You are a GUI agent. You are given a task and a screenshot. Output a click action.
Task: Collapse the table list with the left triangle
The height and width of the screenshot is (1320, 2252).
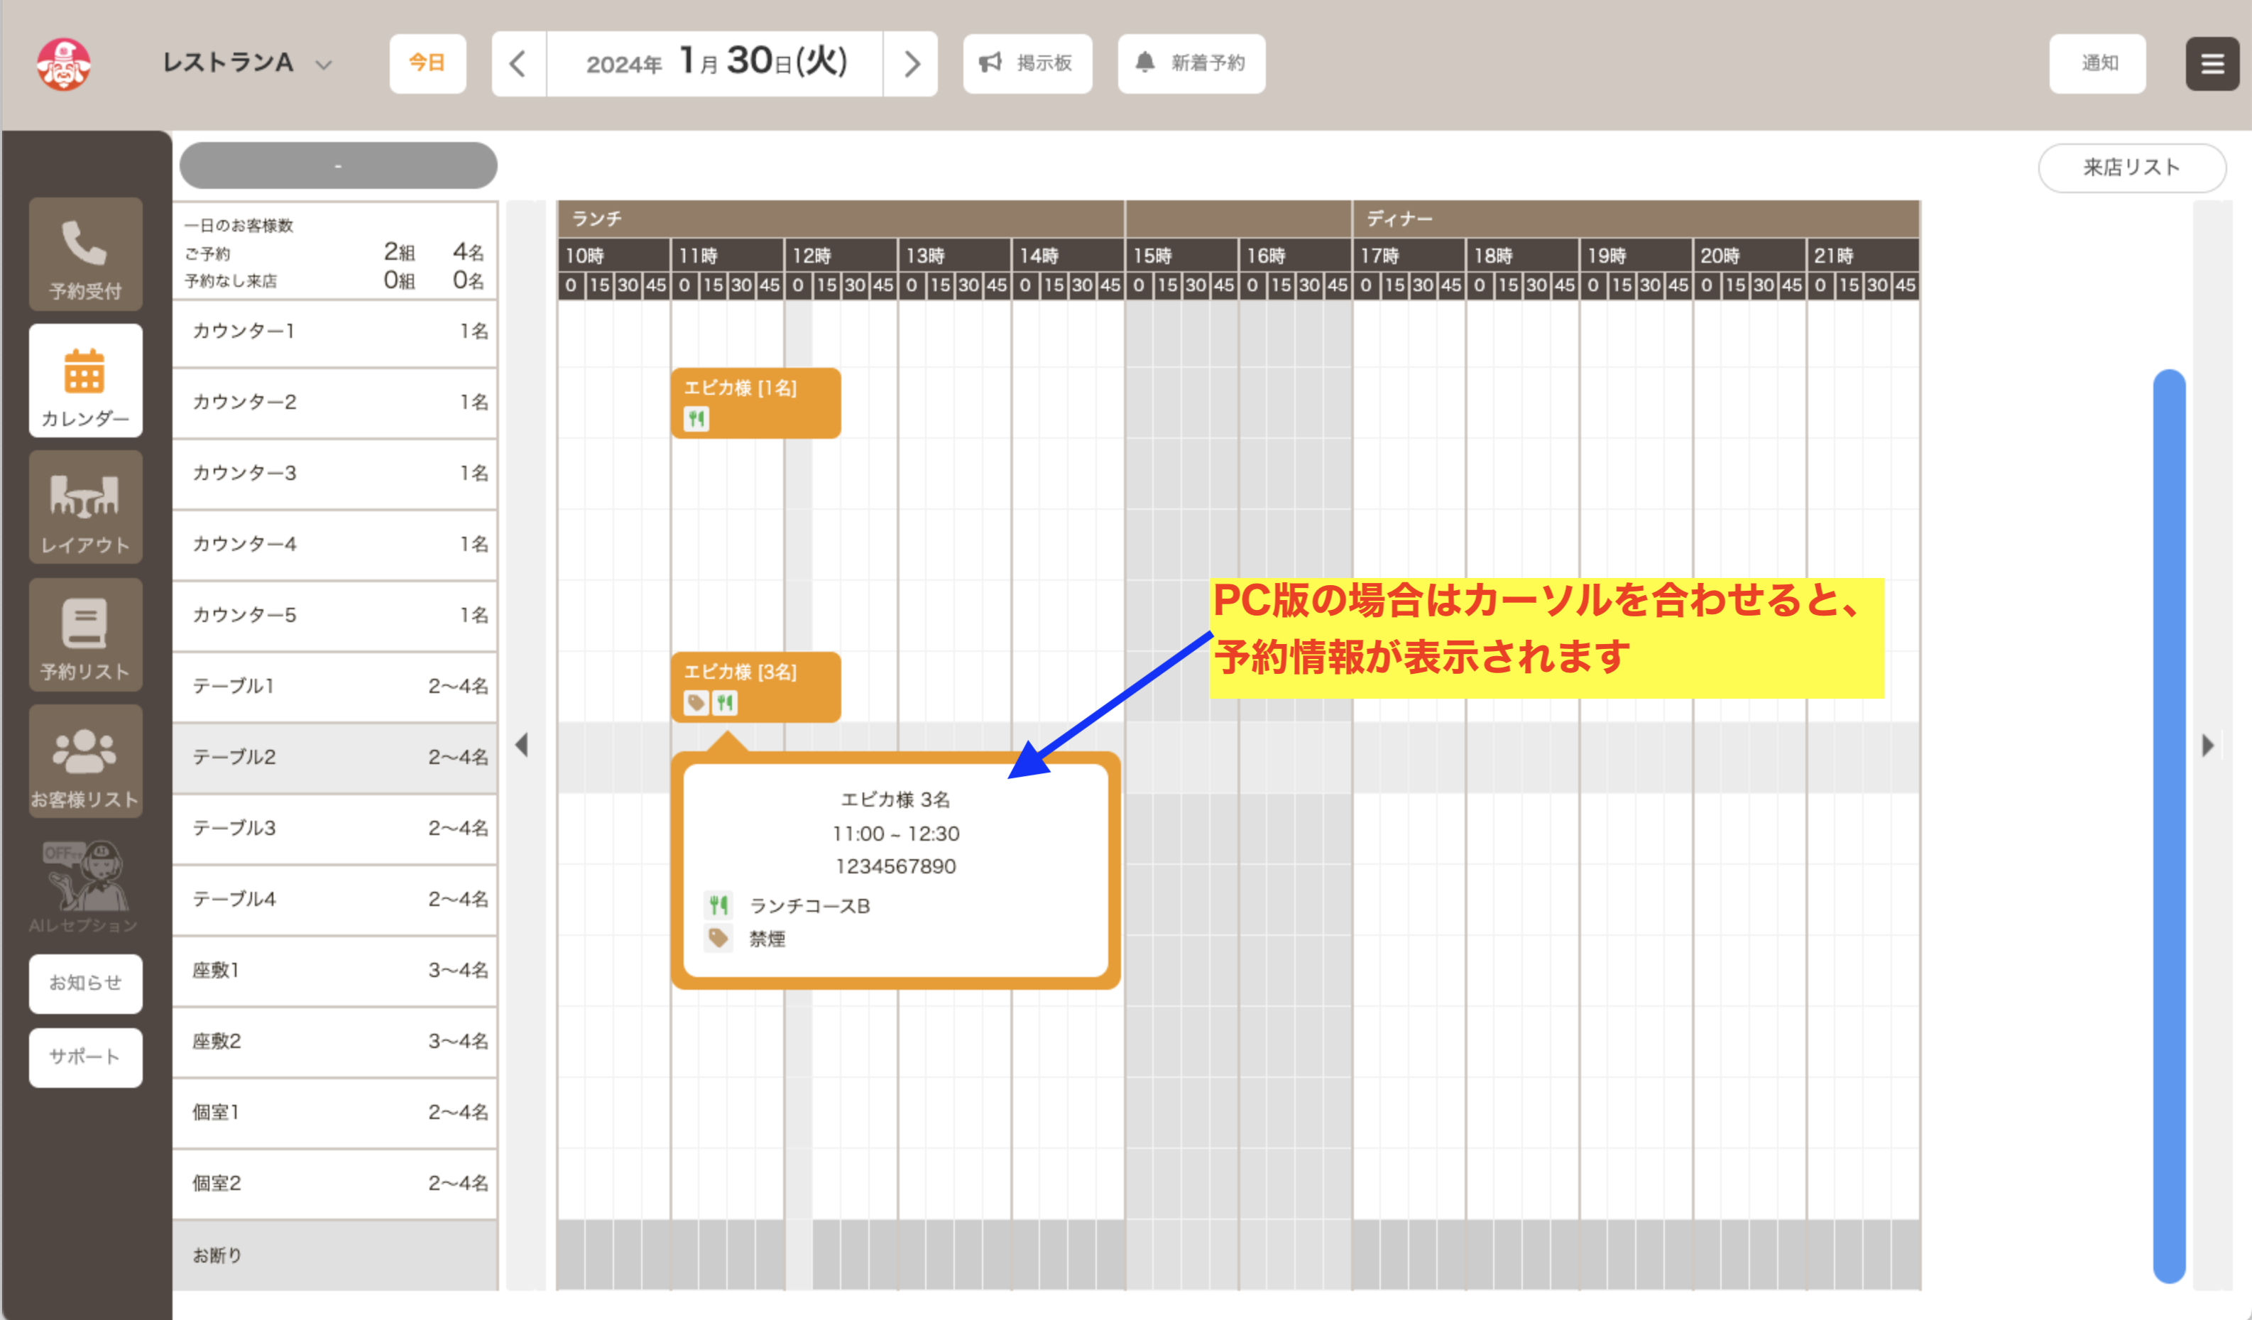tap(522, 744)
